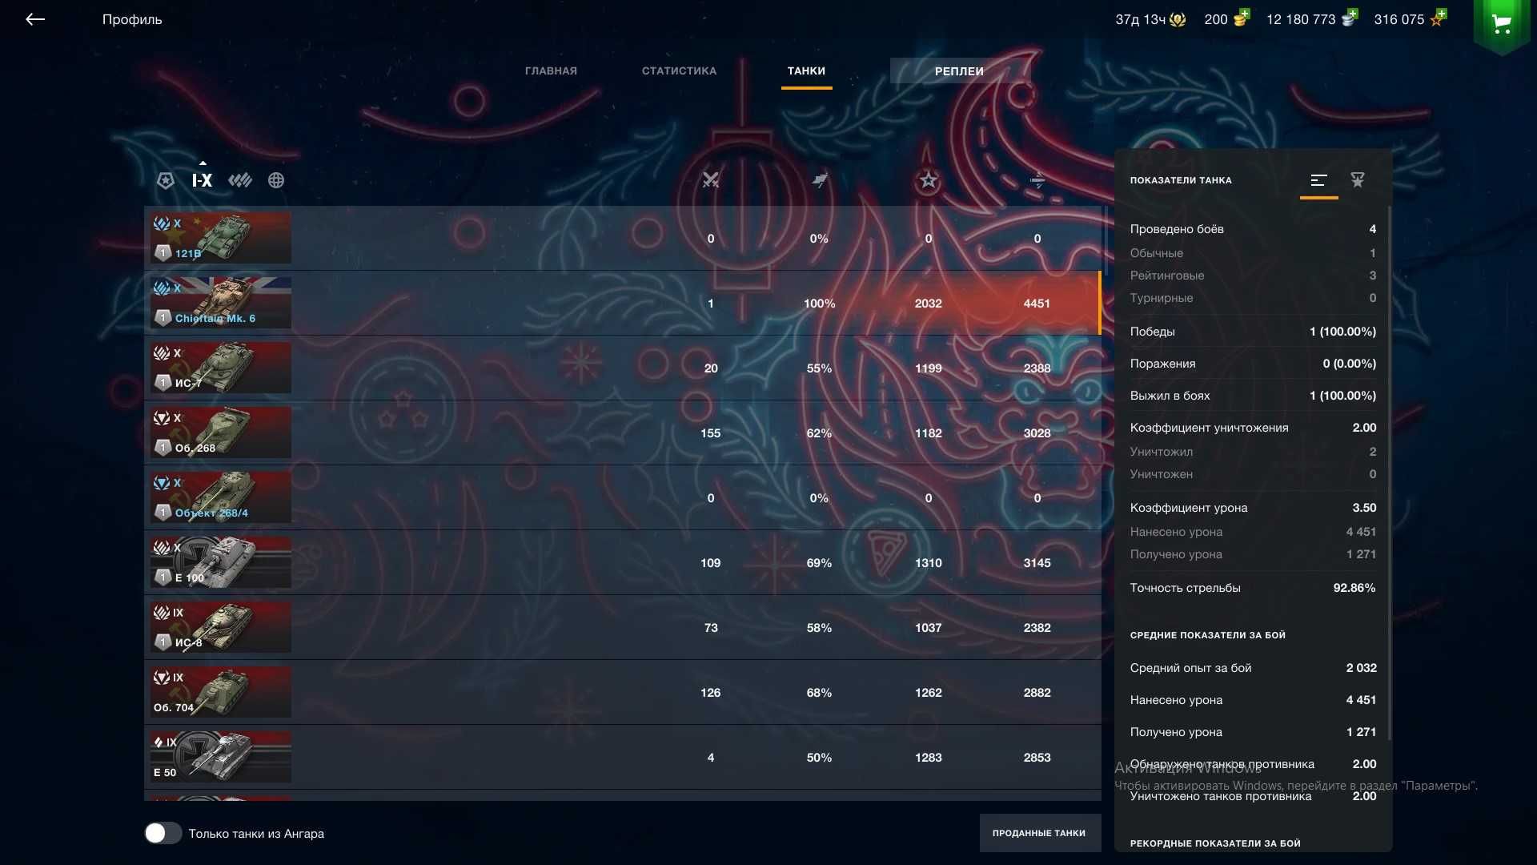Add credits via the silver coins icon

click(1350, 18)
